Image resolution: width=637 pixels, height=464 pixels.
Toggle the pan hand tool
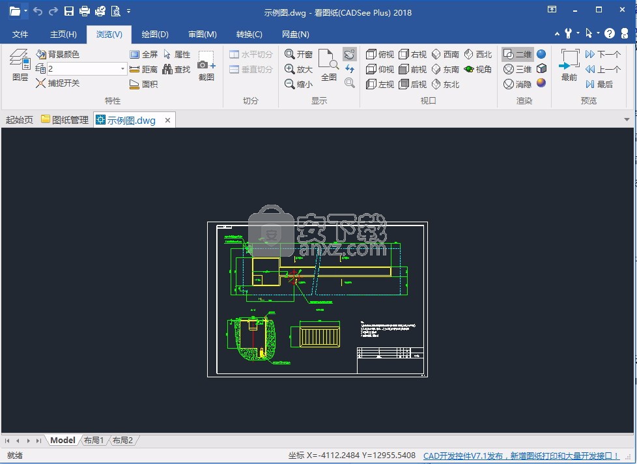click(349, 54)
